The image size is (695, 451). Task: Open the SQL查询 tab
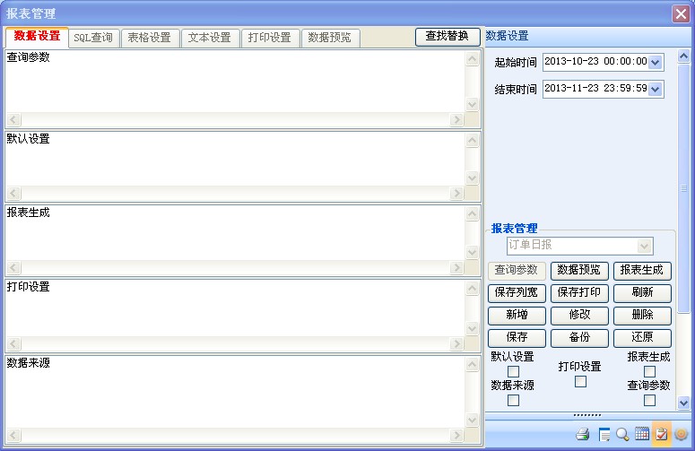[x=93, y=38]
